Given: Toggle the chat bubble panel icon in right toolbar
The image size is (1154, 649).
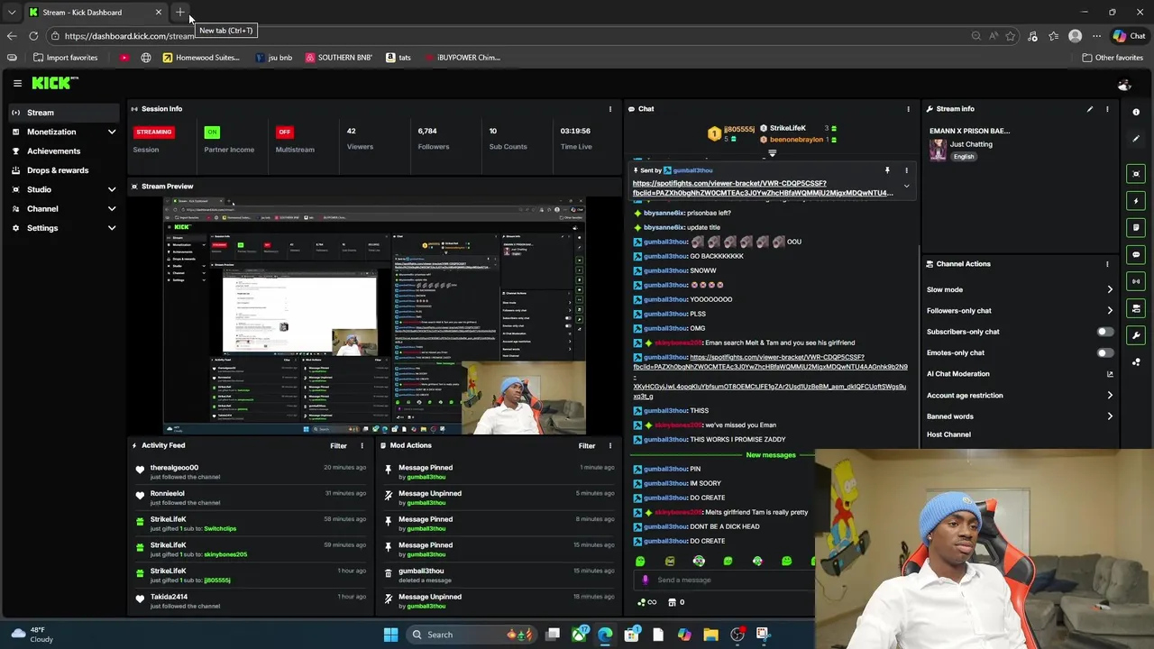Looking at the screenshot, I should pyautogui.click(x=1136, y=254).
